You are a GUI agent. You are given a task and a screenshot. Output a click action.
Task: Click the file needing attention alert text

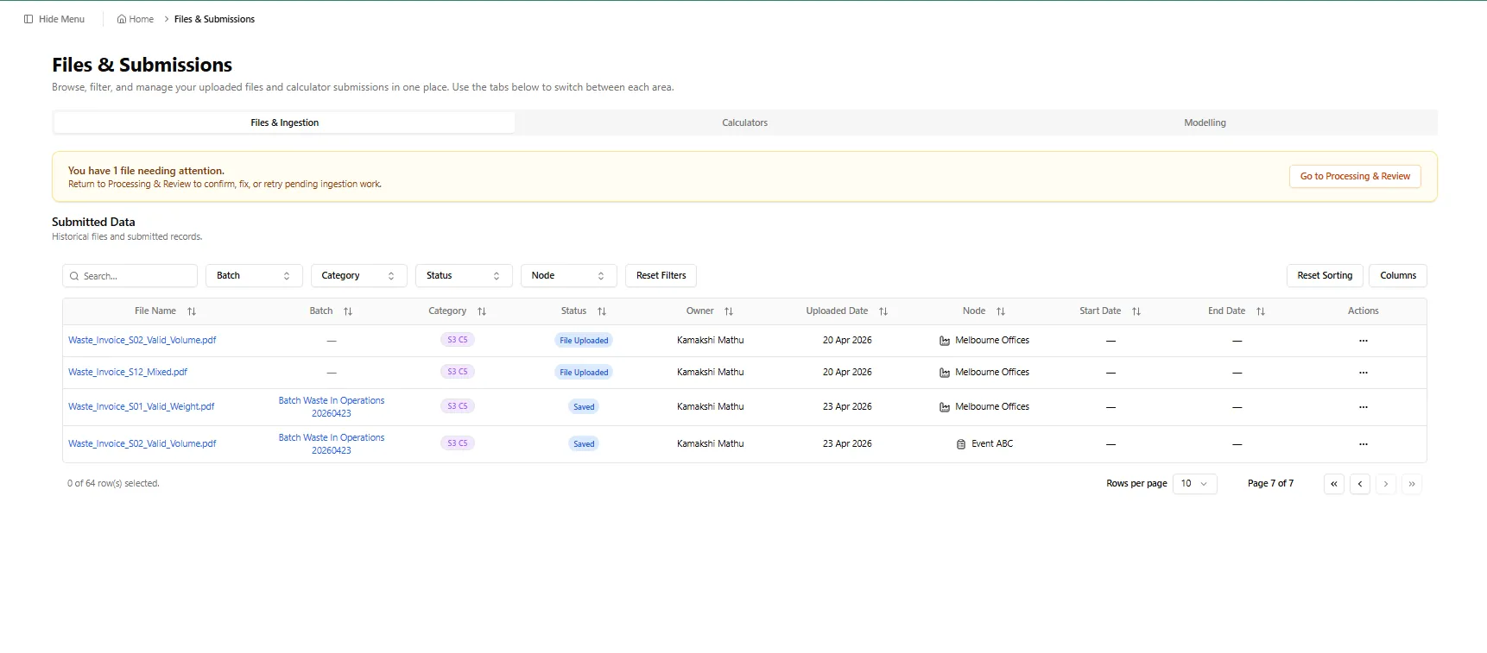(146, 171)
